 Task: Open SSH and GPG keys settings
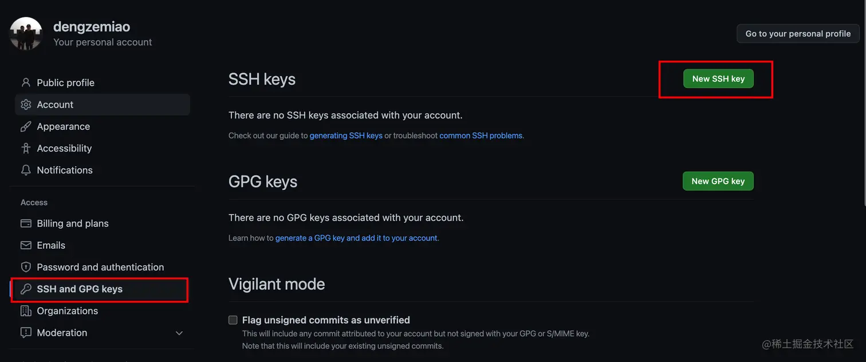coord(80,289)
